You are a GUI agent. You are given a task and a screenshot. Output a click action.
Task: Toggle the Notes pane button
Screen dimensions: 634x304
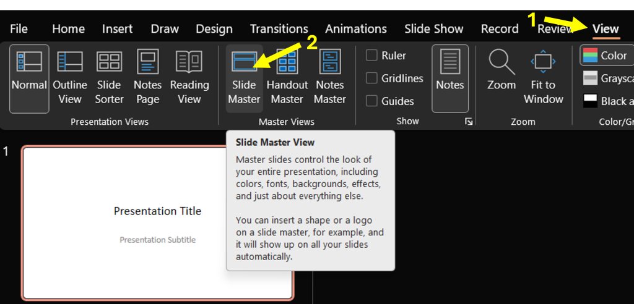pos(450,77)
